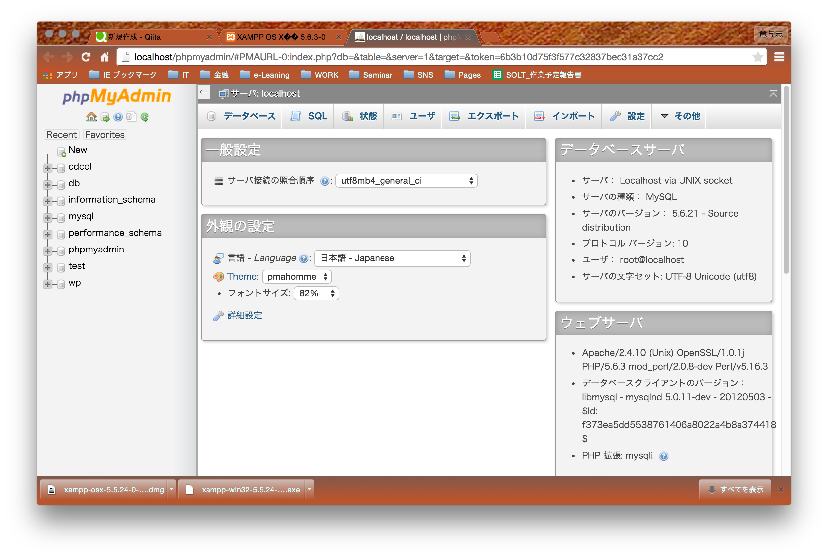
Task: Open options arrow for xampp-osx dmg download
Action: pyautogui.click(x=171, y=489)
